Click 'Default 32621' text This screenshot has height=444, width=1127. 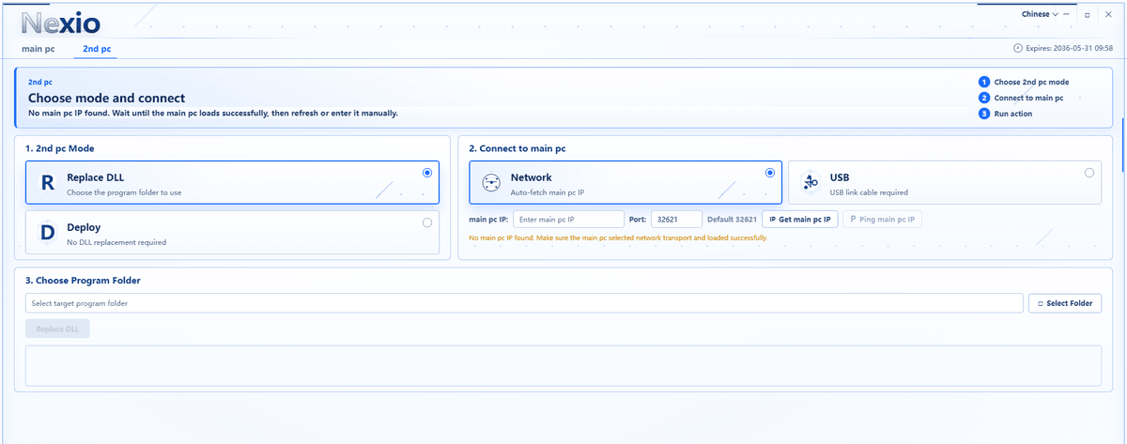732,219
